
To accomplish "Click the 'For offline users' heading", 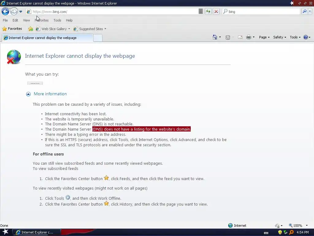I will coord(48,154).
